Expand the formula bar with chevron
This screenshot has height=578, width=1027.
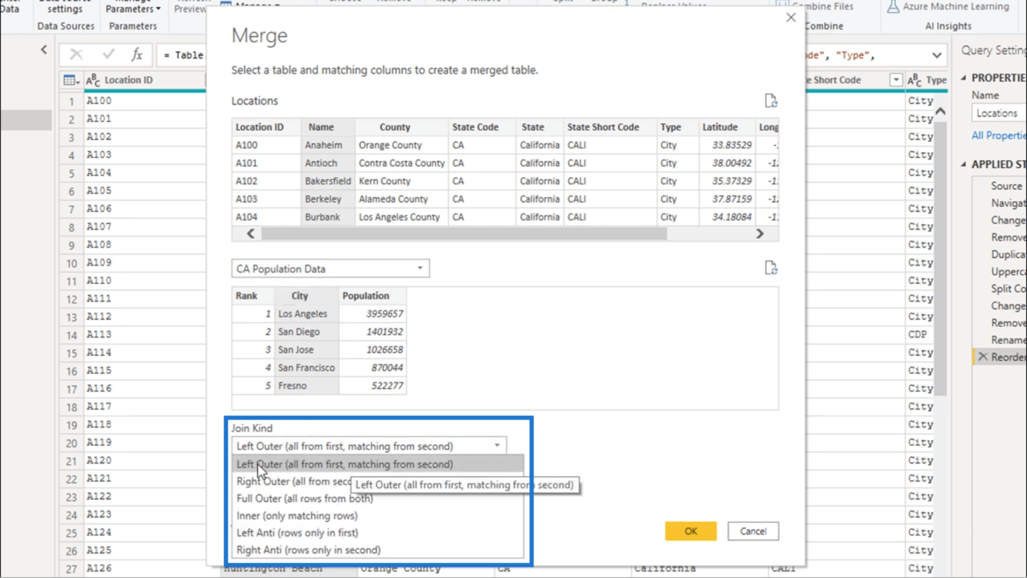coord(937,55)
